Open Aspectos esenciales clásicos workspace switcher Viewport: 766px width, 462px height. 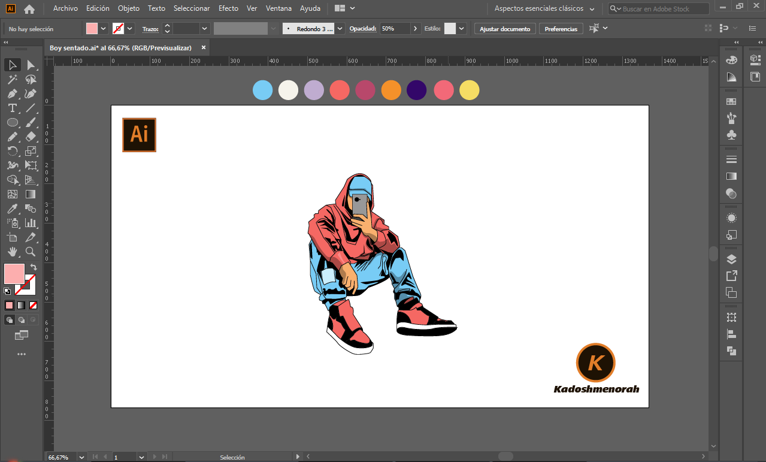(544, 9)
